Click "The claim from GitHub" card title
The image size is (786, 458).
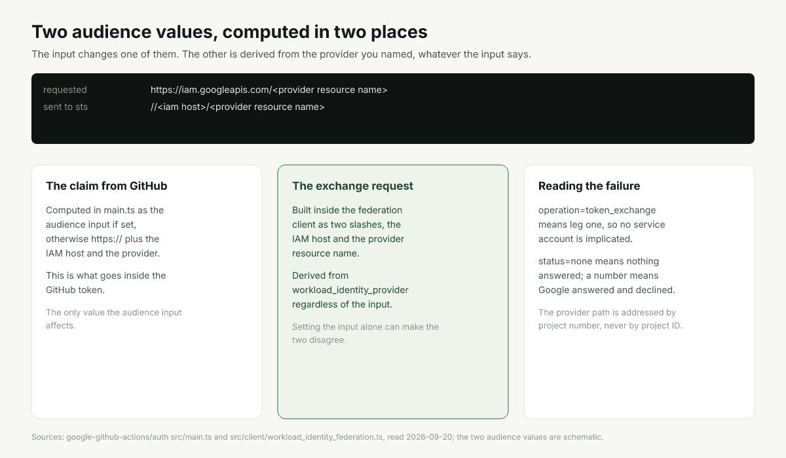(107, 186)
